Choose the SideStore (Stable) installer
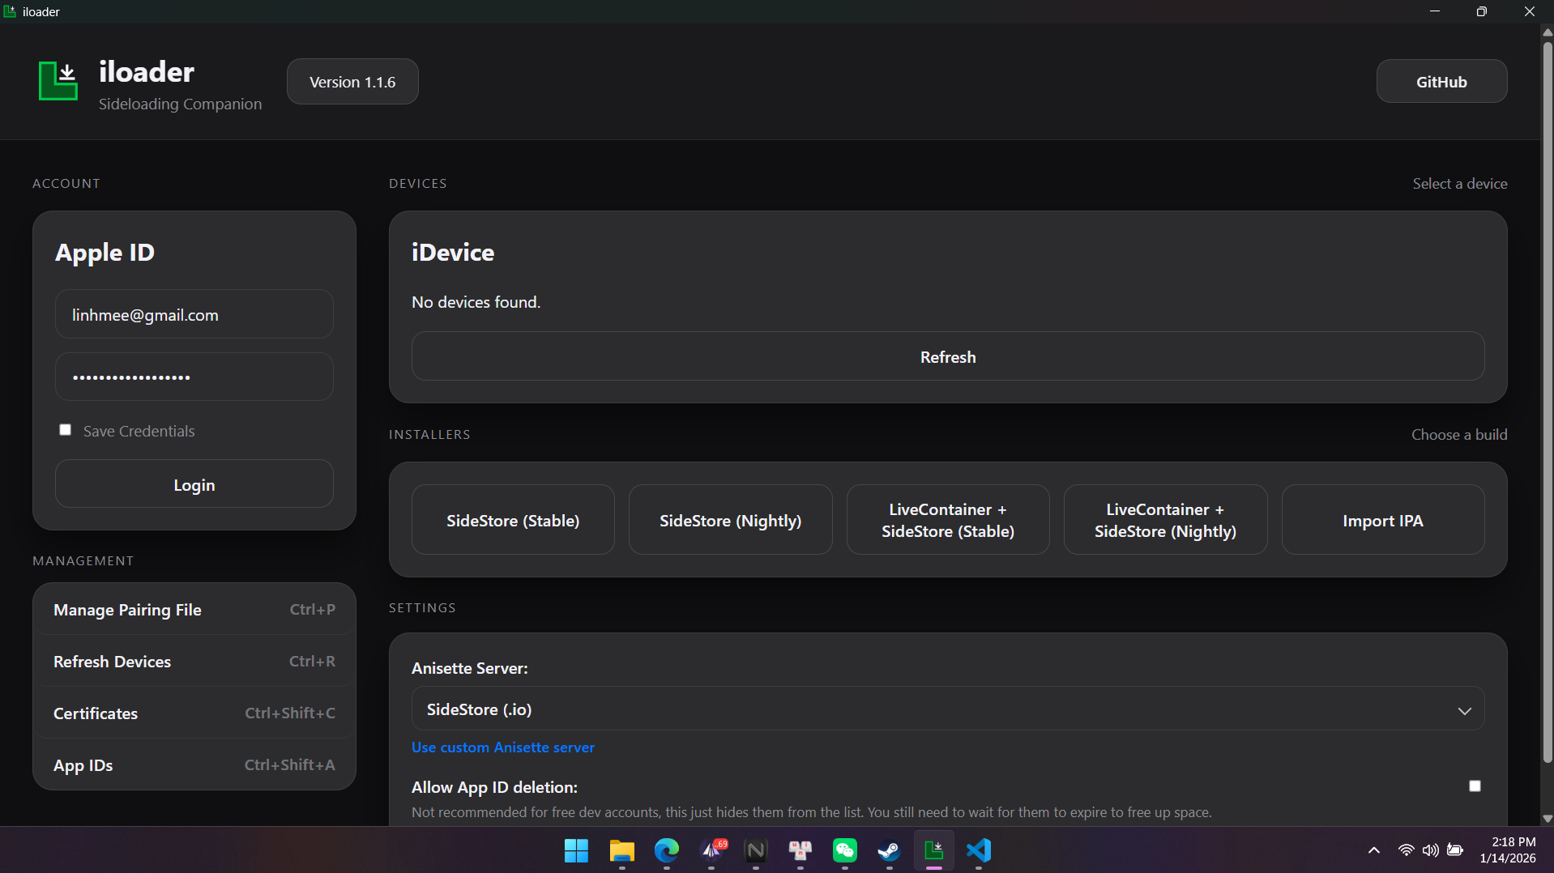 tap(513, 521)
